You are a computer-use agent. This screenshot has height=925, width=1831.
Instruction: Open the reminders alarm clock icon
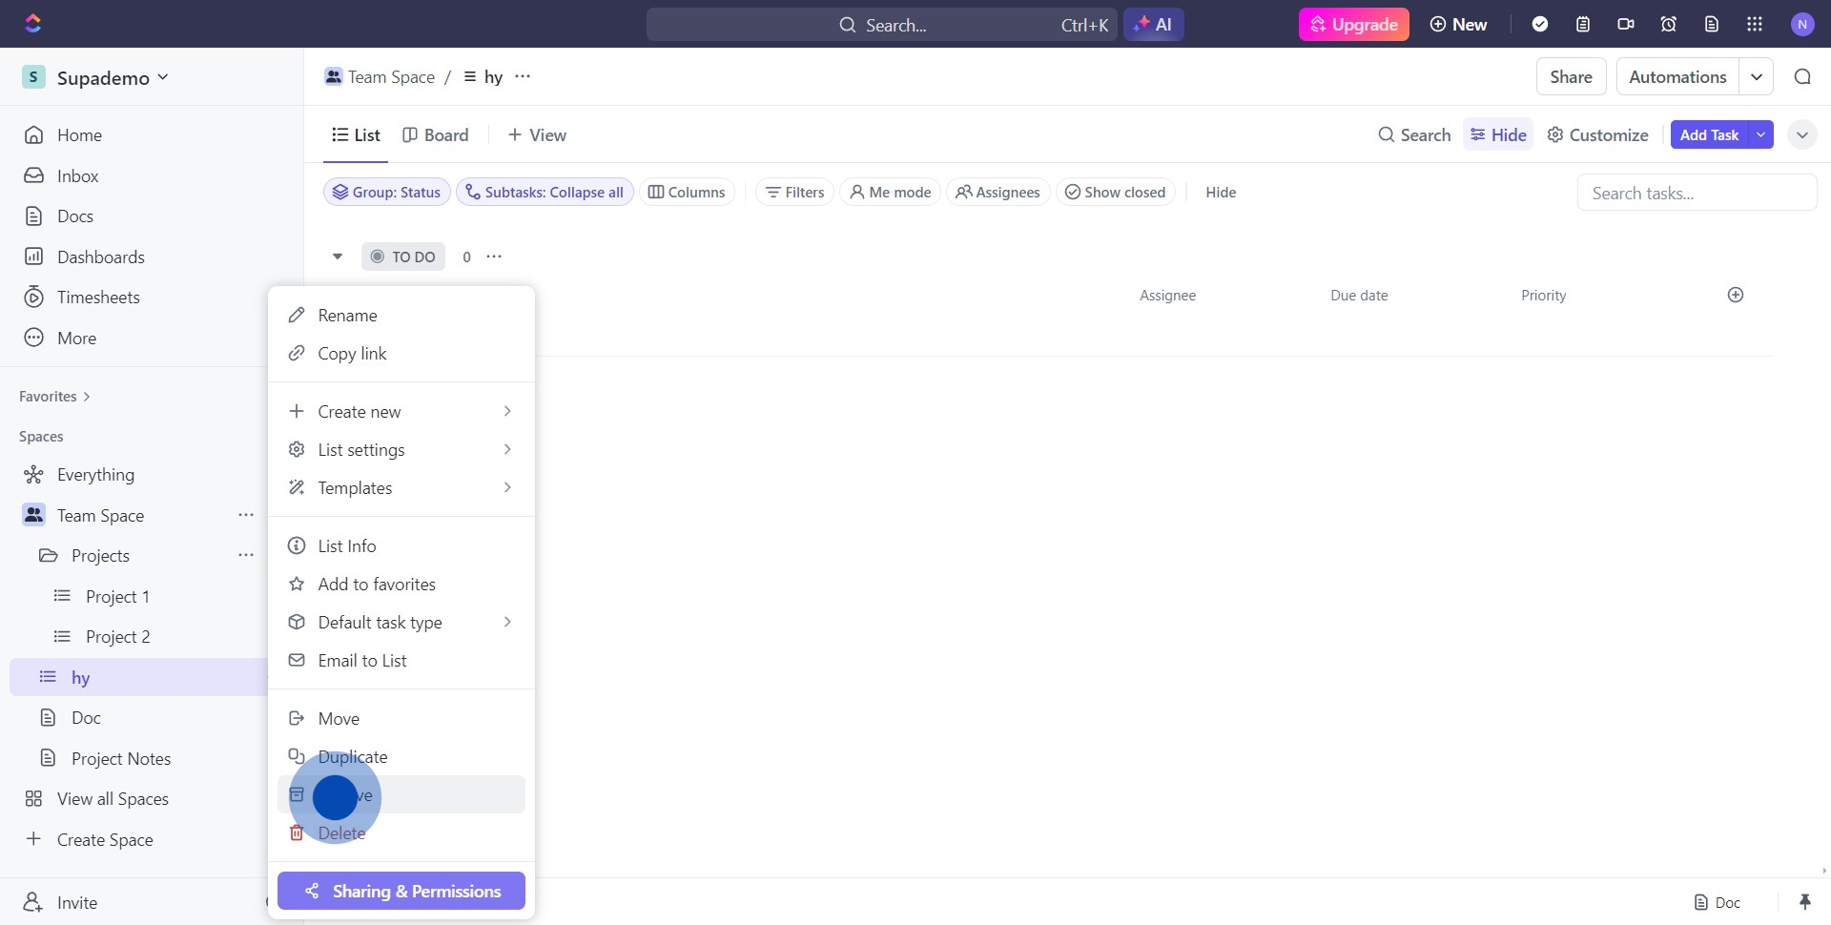pyautogui.click(x=1669, y=25)
